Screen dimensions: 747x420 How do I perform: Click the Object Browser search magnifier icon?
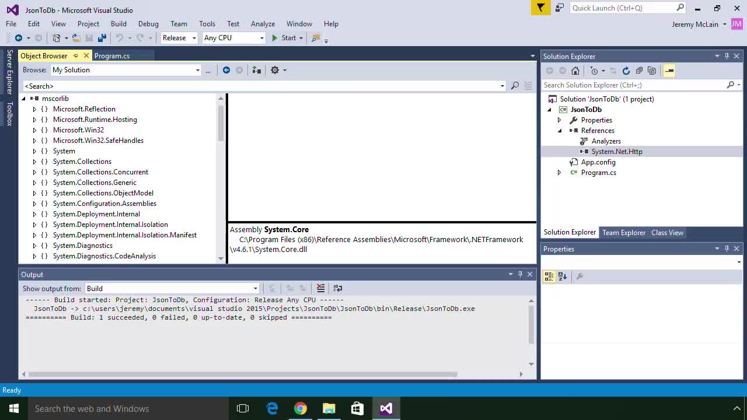click(515, 86)
